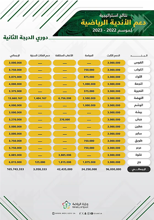Click the 13,660,167 total cell for النهضة

click(15, 98)
